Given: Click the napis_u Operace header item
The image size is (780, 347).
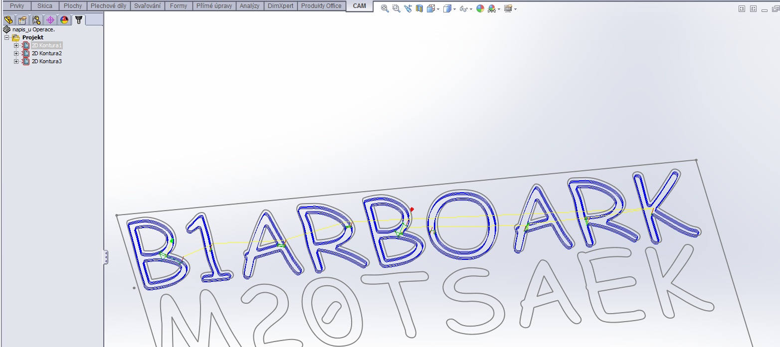Looking at the screenshot, I should coord(33,29).
